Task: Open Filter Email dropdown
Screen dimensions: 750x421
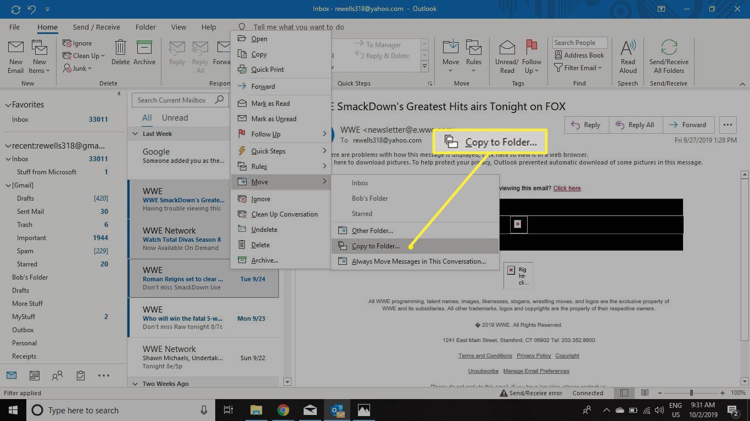Action: 578,68
